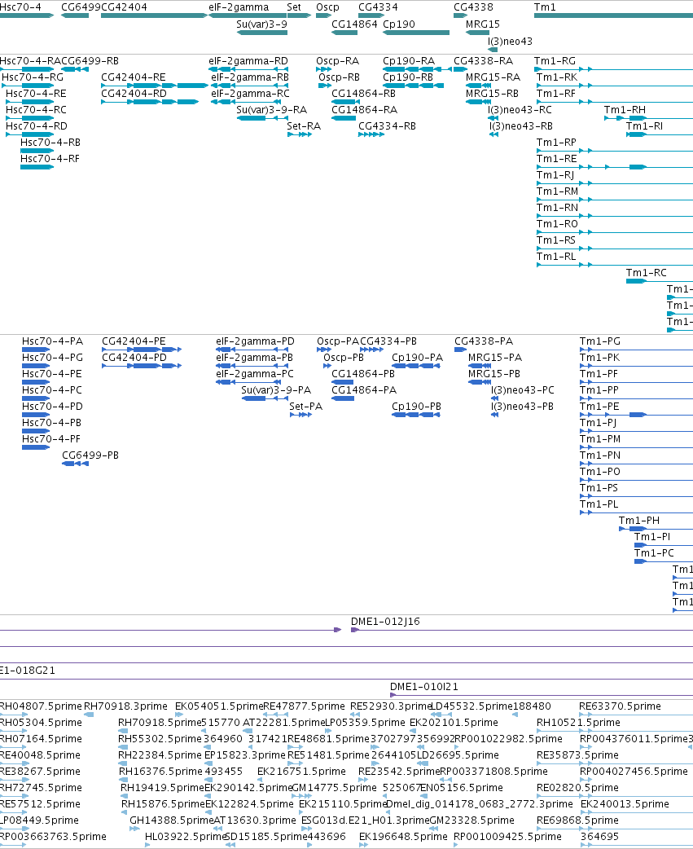Screen dimensions: 693x849
Task: Click transcript Tm1-RC label
Action: pos(647,272)
